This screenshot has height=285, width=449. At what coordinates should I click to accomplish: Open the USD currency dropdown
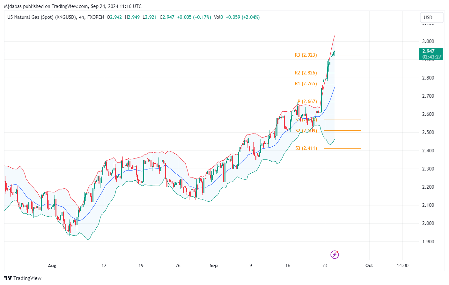[x=431, y=17]
